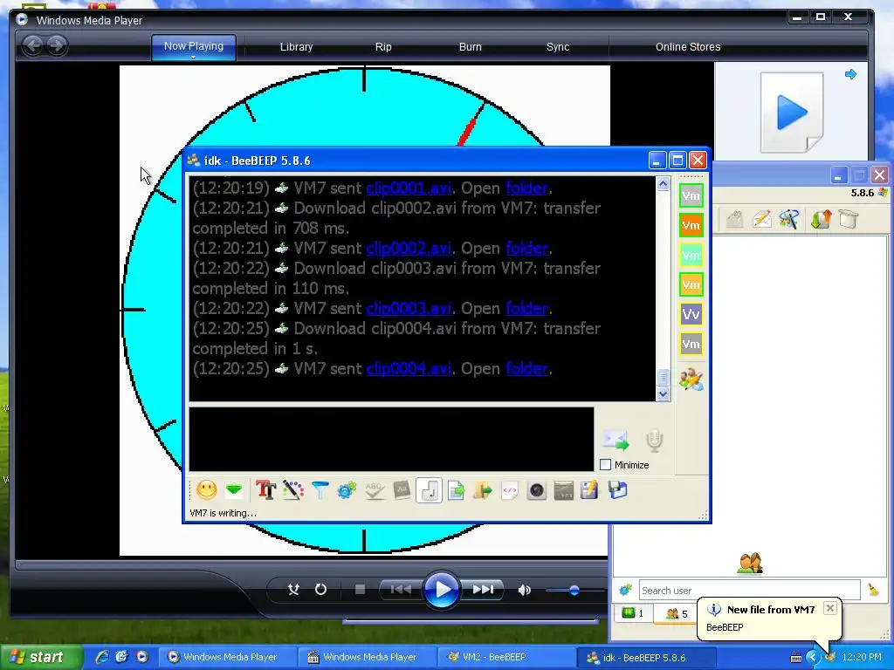Switch to the Rip tab
Viewport: 894px width, 670px height.
click(x=383, y=47)
